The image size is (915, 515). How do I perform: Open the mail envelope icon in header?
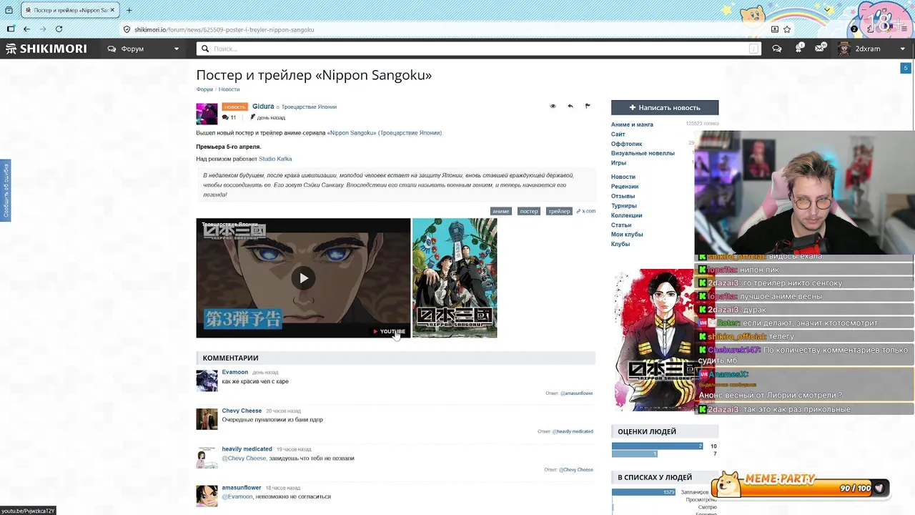point(820,49)
